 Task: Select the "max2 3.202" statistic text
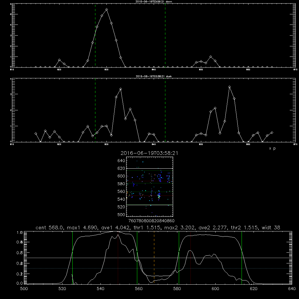click(x=179, y=228)
